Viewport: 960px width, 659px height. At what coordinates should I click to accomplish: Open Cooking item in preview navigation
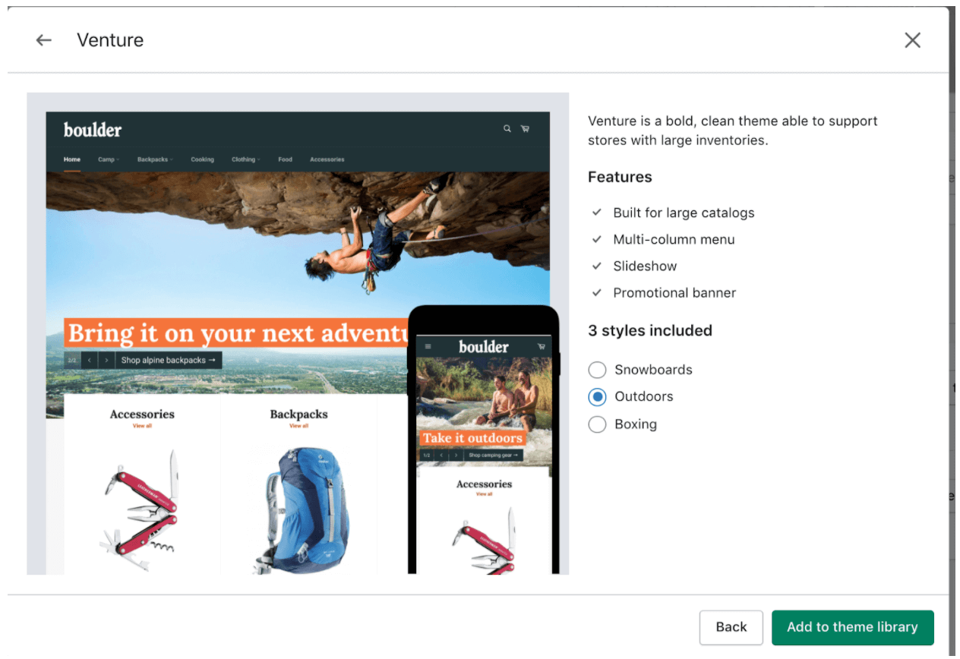tap(202, 159)
